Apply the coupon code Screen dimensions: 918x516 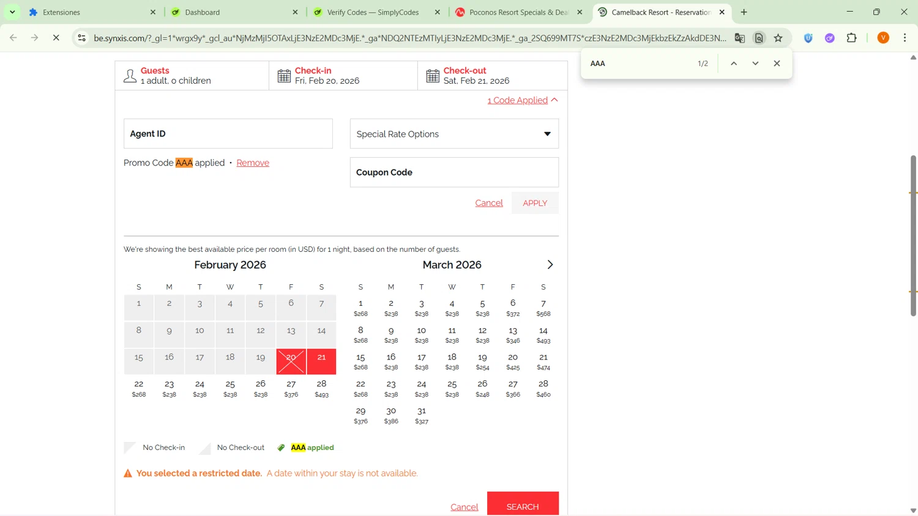pos(535,203)
